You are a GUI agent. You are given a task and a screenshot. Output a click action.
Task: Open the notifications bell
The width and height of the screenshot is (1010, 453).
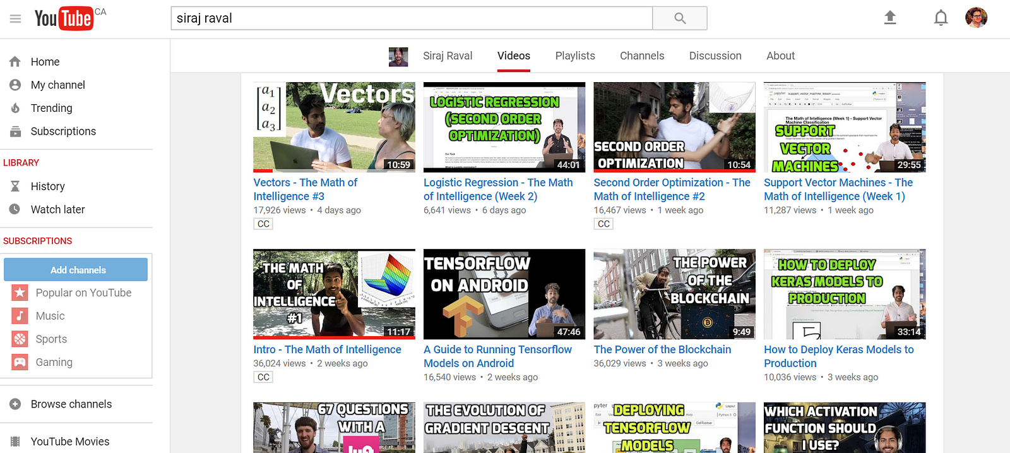(x=941, y=18)
